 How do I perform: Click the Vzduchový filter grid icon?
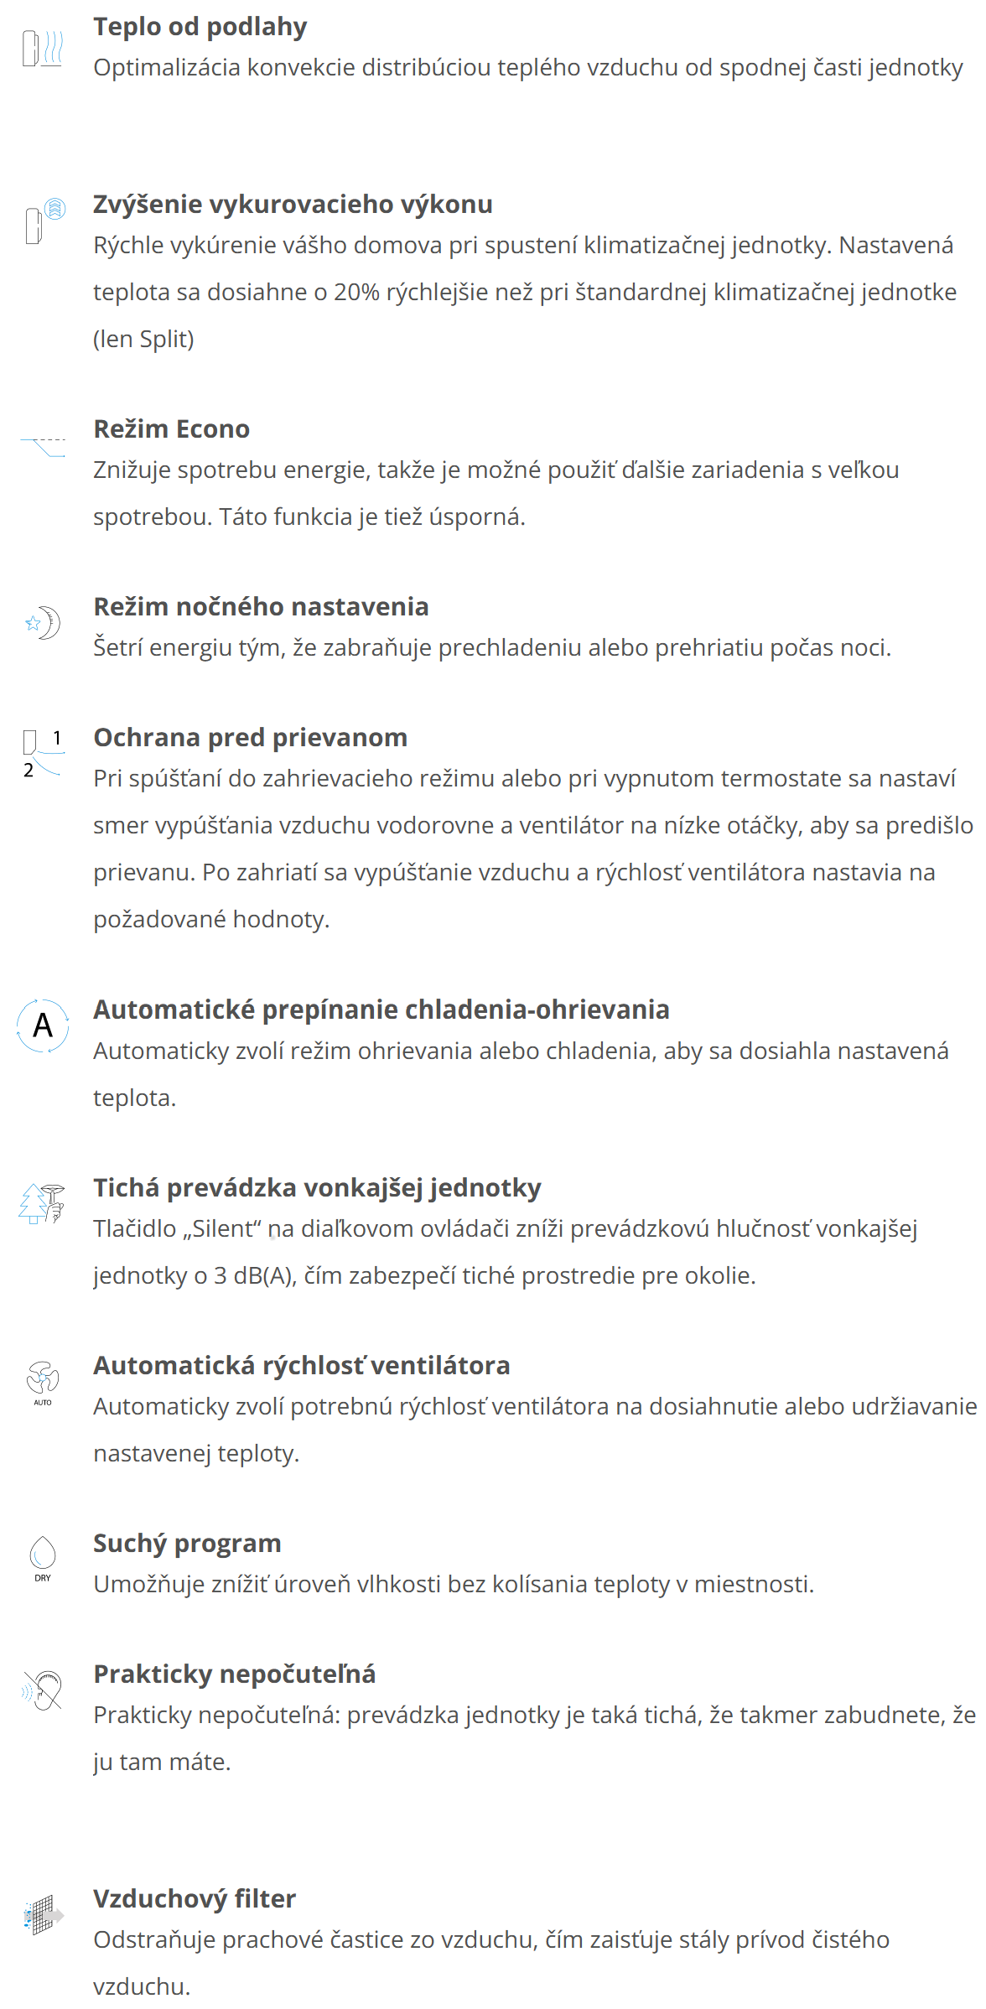coord(44,1915)
